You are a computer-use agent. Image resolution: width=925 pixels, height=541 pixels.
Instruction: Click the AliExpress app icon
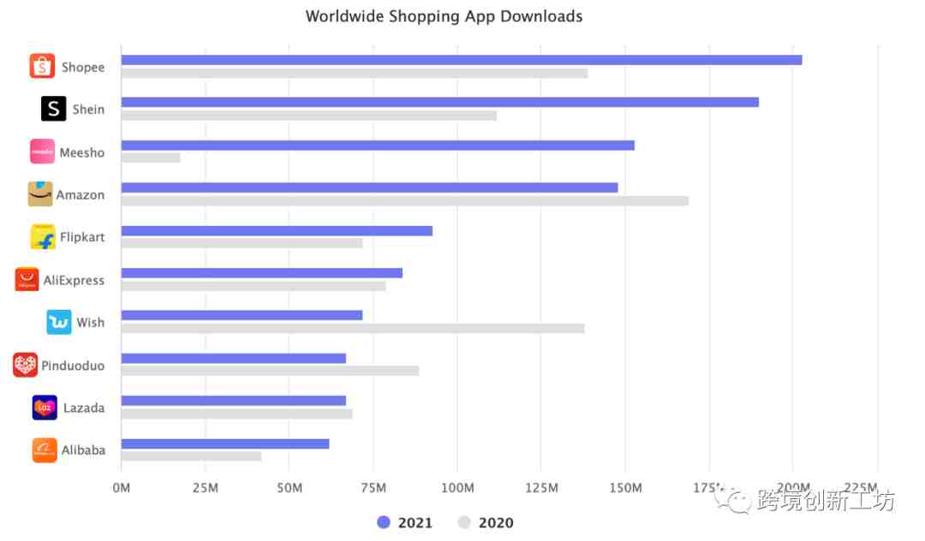click(x=27, y=279)
